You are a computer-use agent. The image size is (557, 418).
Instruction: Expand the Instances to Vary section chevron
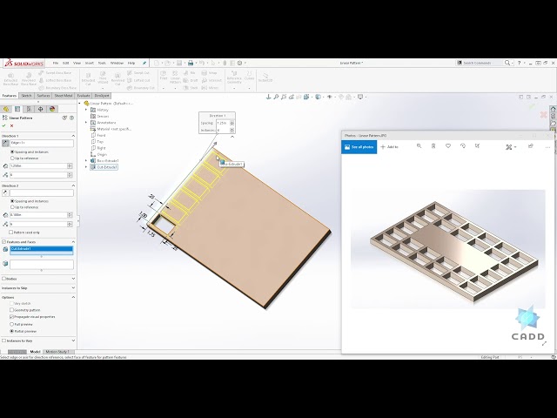[x=73, y=340]
